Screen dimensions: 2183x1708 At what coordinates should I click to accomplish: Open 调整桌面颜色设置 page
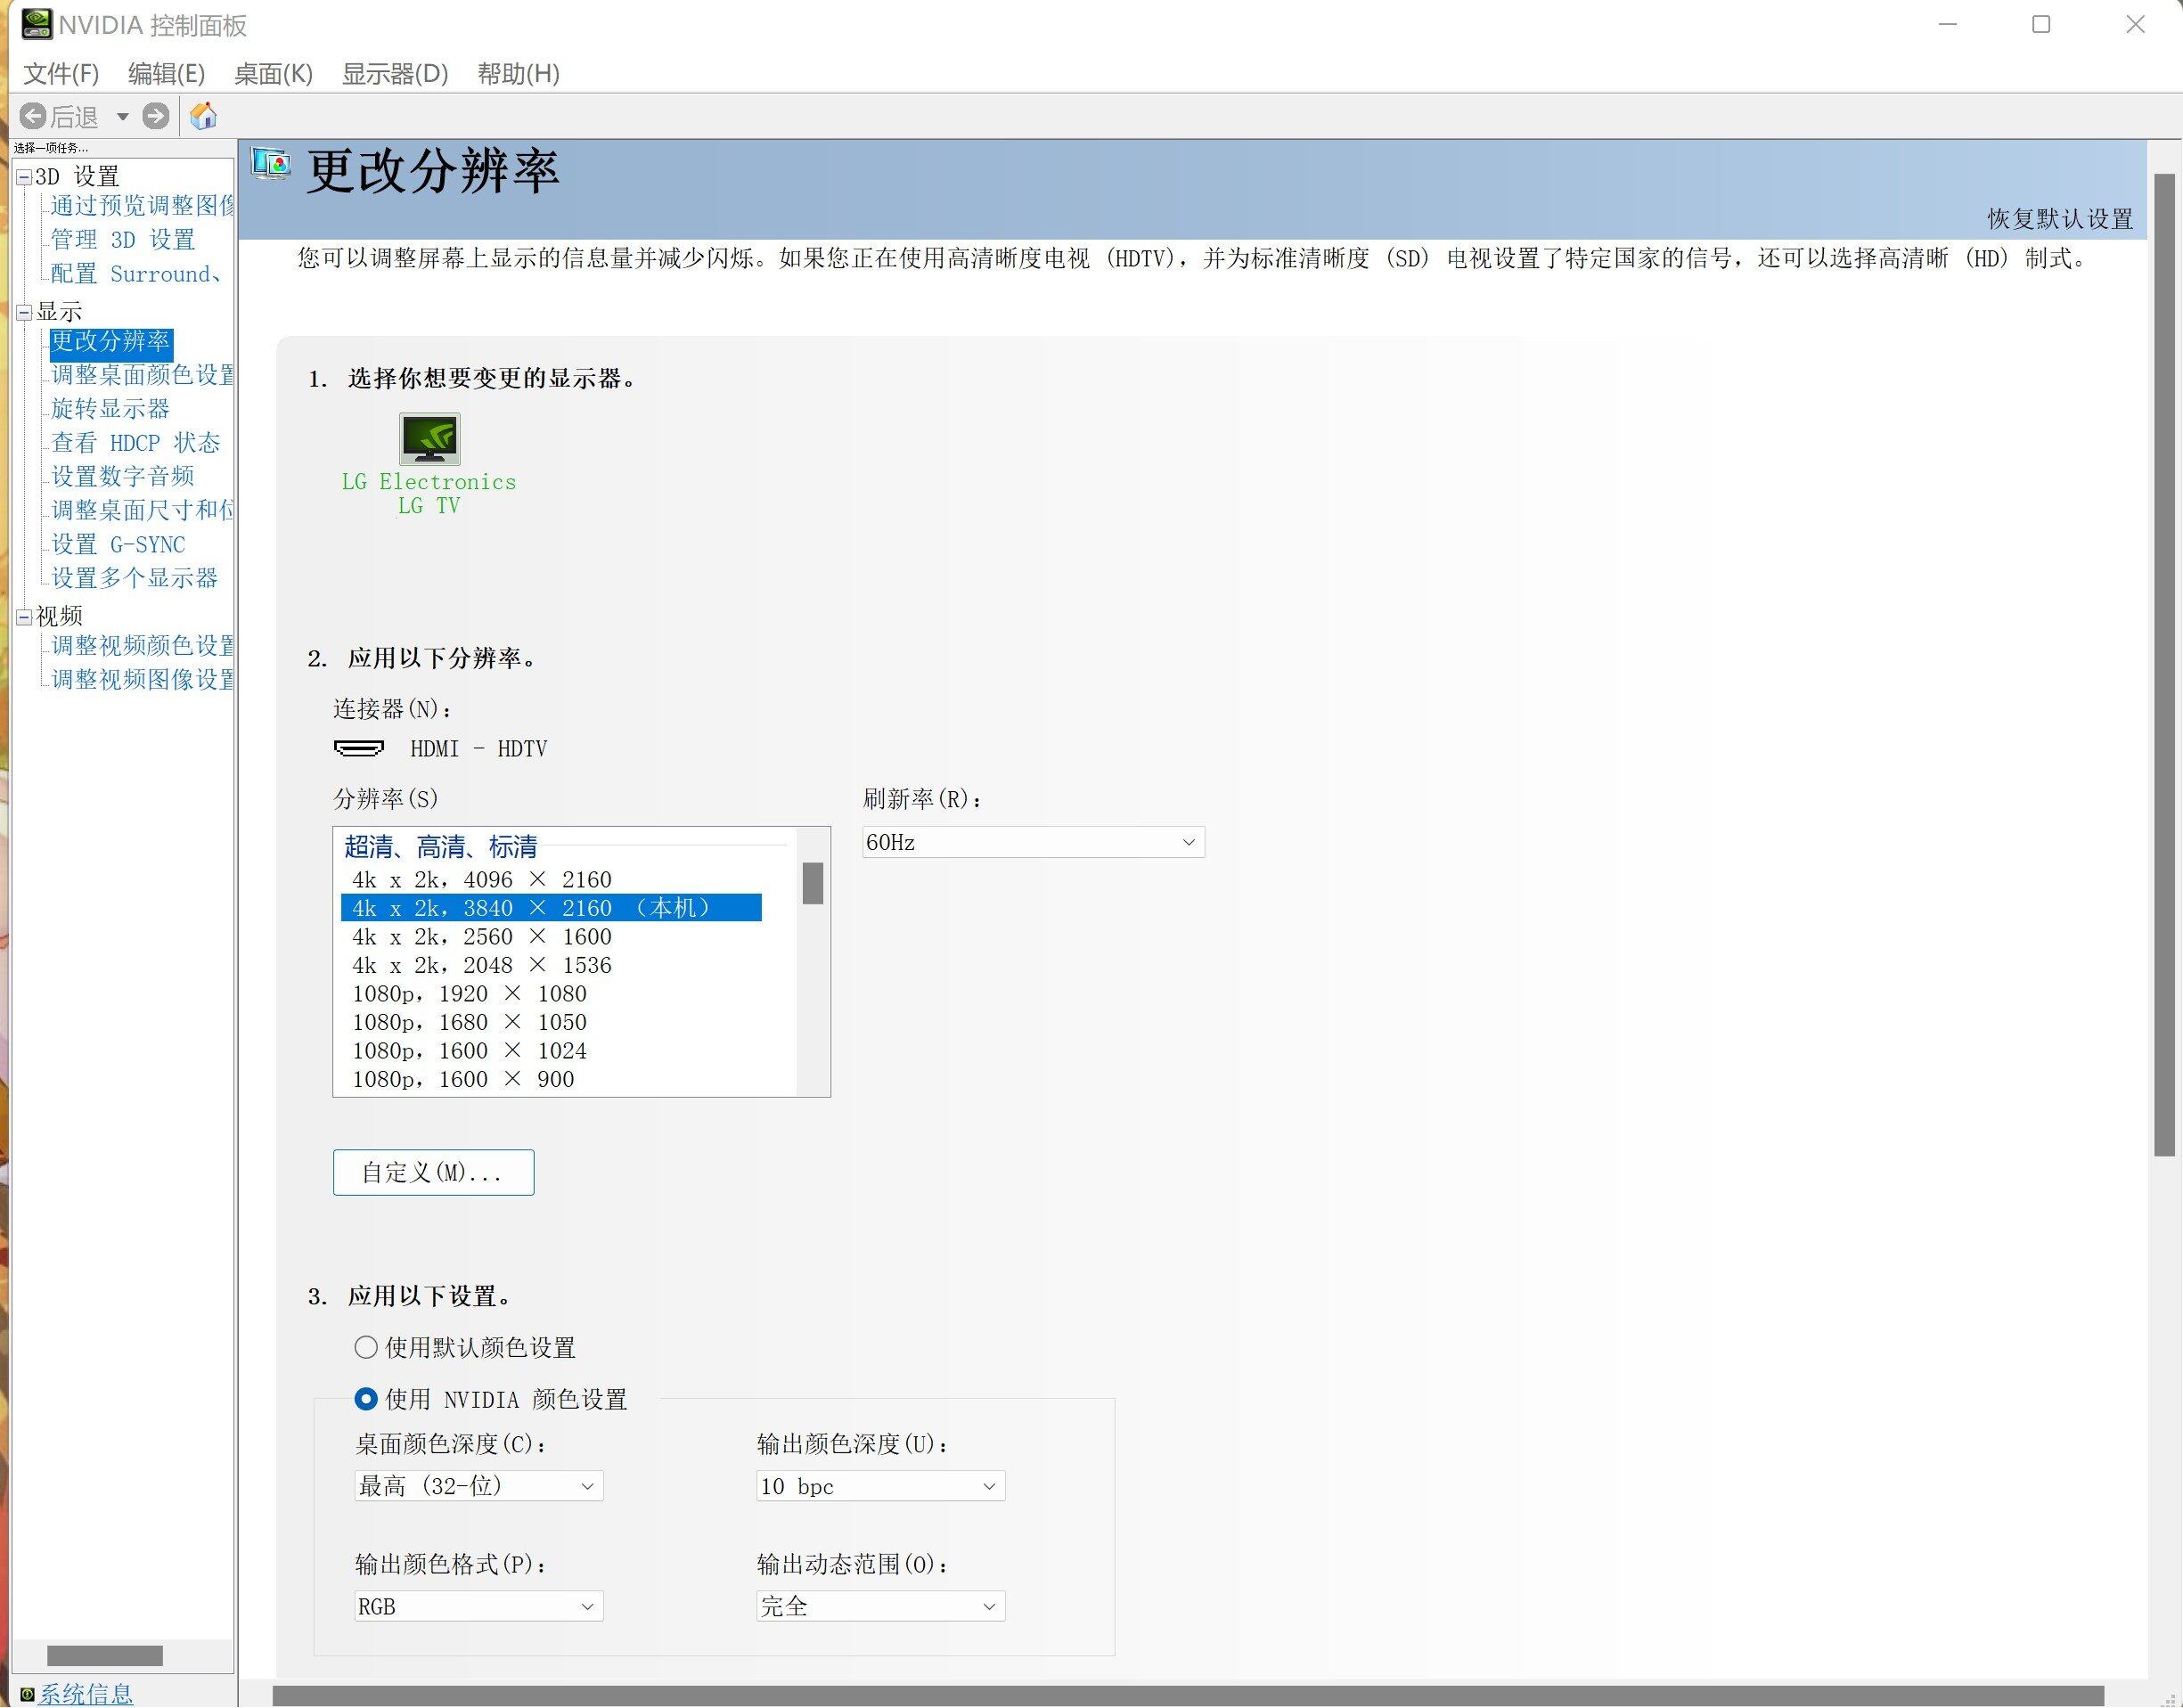pos(142,375)
